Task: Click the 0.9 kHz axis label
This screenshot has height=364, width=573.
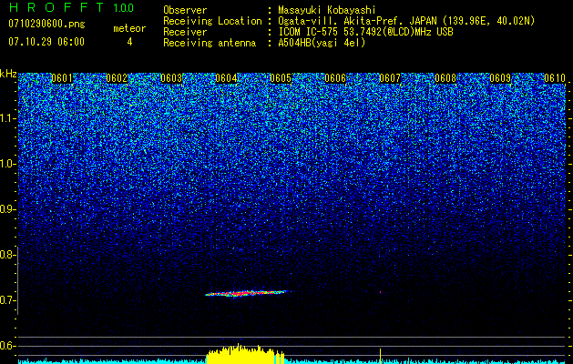Action: click(x=8, y=209)
